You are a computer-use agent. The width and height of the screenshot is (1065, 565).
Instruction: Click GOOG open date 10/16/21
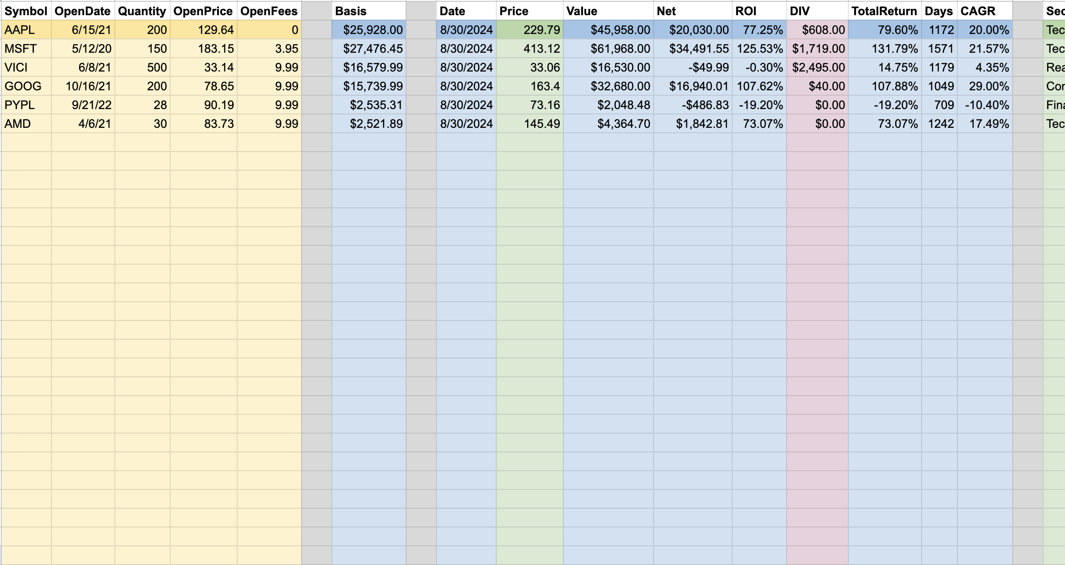(x=83, y=86)
